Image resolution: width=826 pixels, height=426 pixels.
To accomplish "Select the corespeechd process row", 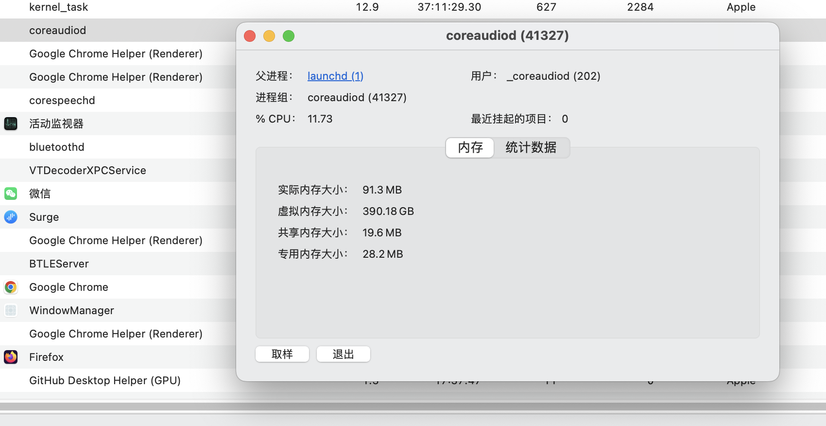I will 62,100.
